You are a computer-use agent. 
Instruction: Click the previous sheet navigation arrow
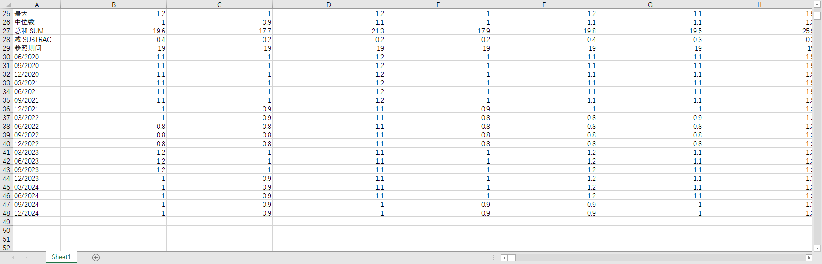[x=13, y=258]
